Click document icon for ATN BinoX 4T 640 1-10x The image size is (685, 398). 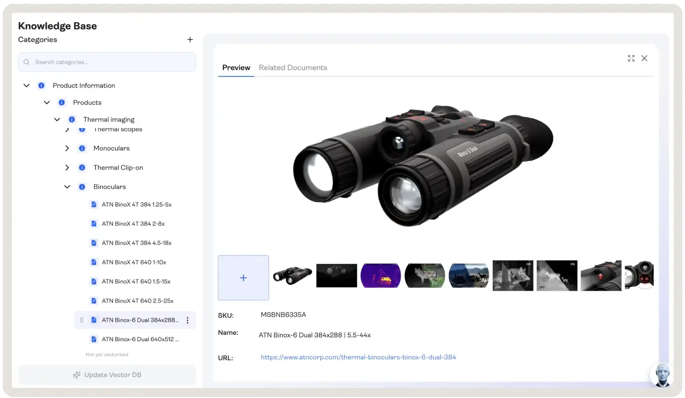pos(94,262)
